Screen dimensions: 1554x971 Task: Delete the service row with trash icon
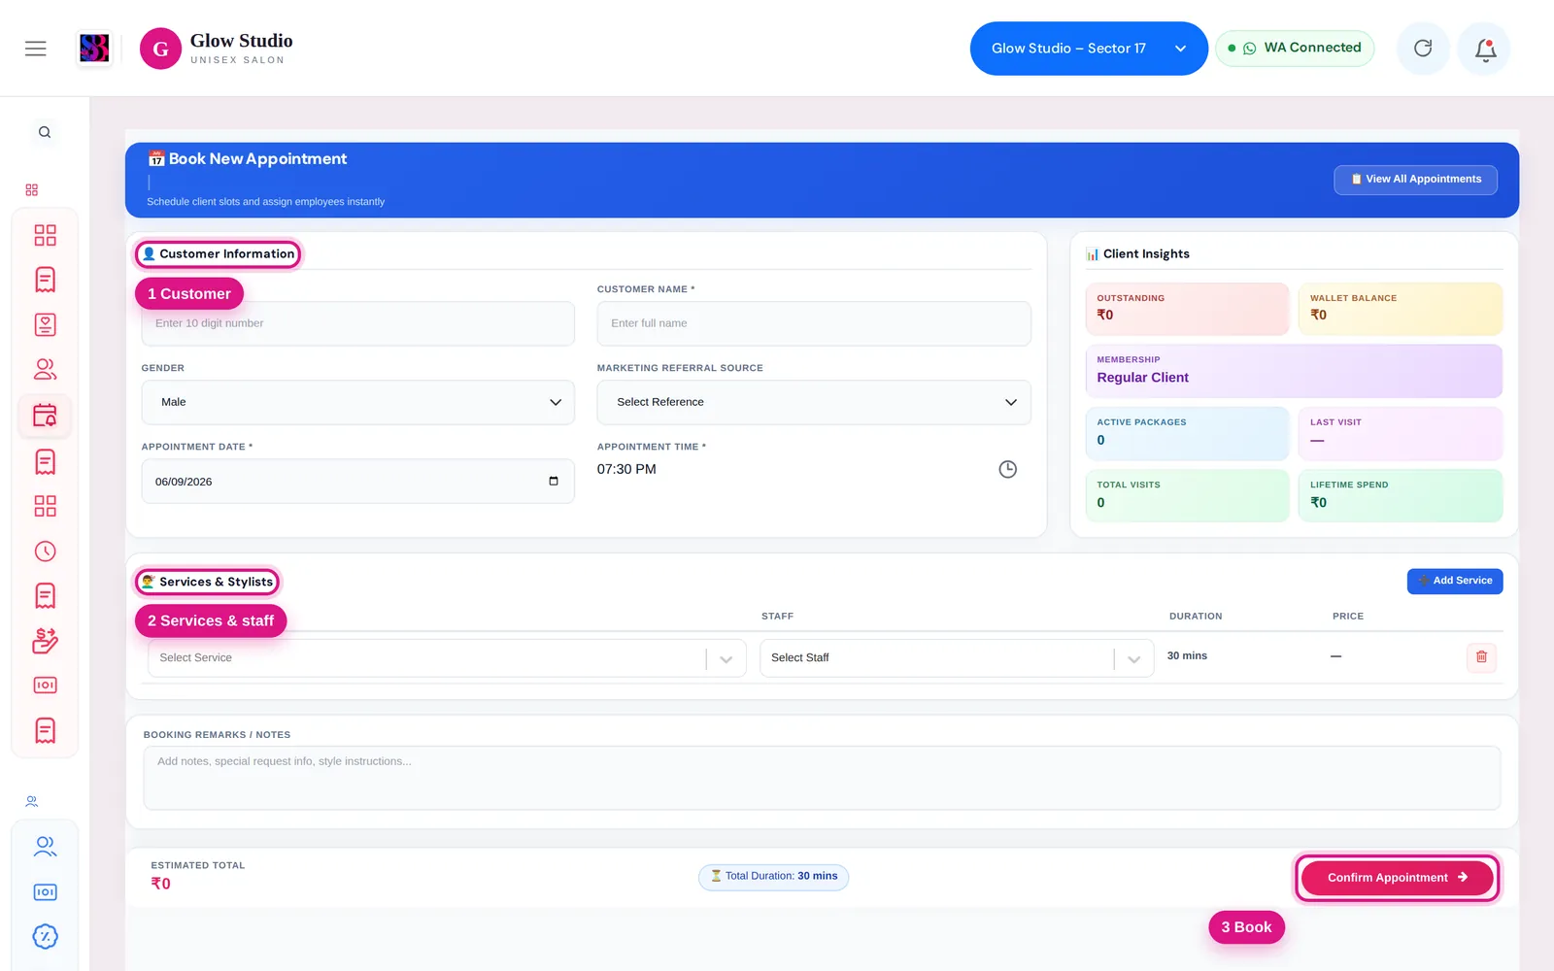[x=1481, y=657]
